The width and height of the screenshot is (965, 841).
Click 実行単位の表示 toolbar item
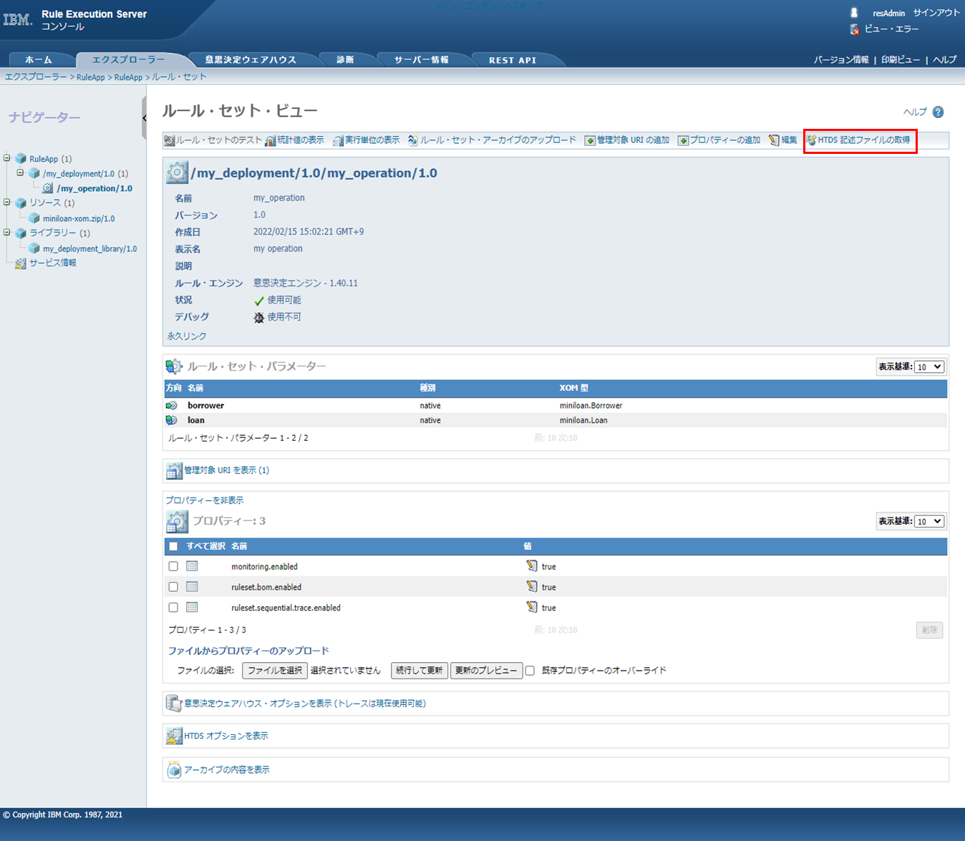[366, 140]
